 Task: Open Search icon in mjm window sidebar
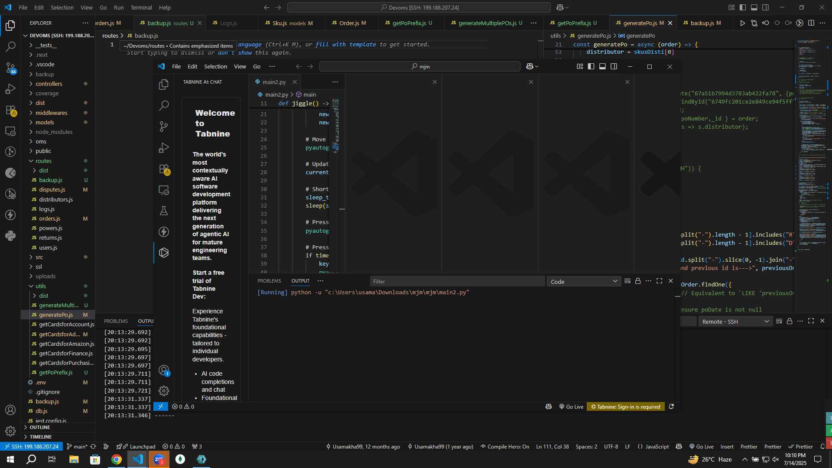164,105
